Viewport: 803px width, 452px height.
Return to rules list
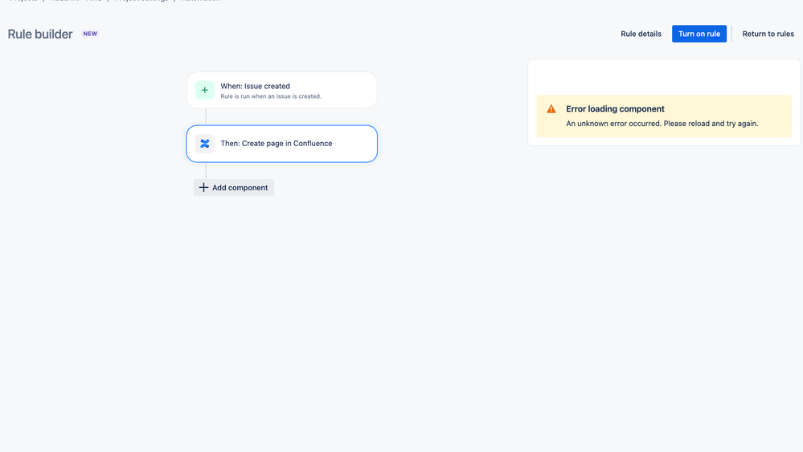768,34
